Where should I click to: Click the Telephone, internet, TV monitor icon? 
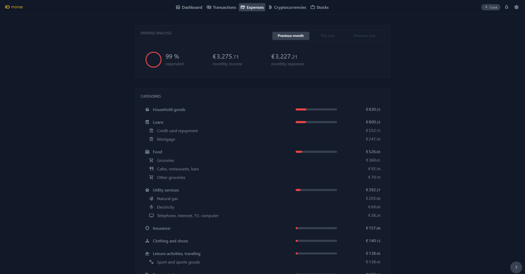tap(151, 215)
